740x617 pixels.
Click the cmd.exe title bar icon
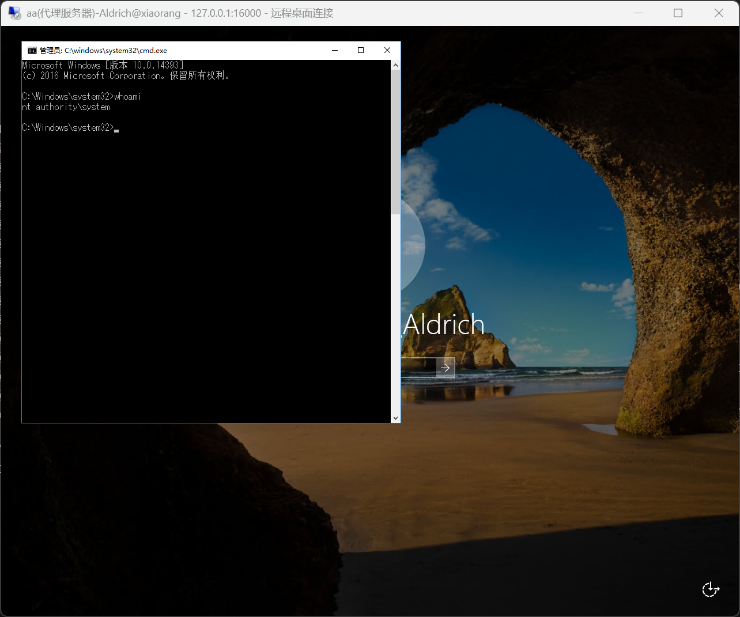click(32, 51)
